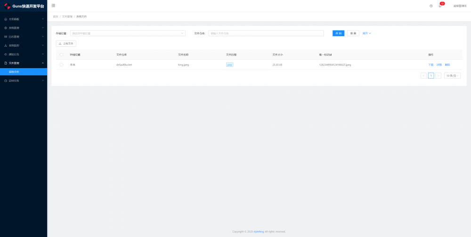Click the 唯一标识id column header
This screenshot has width=471, height=237.
[325, 55]
